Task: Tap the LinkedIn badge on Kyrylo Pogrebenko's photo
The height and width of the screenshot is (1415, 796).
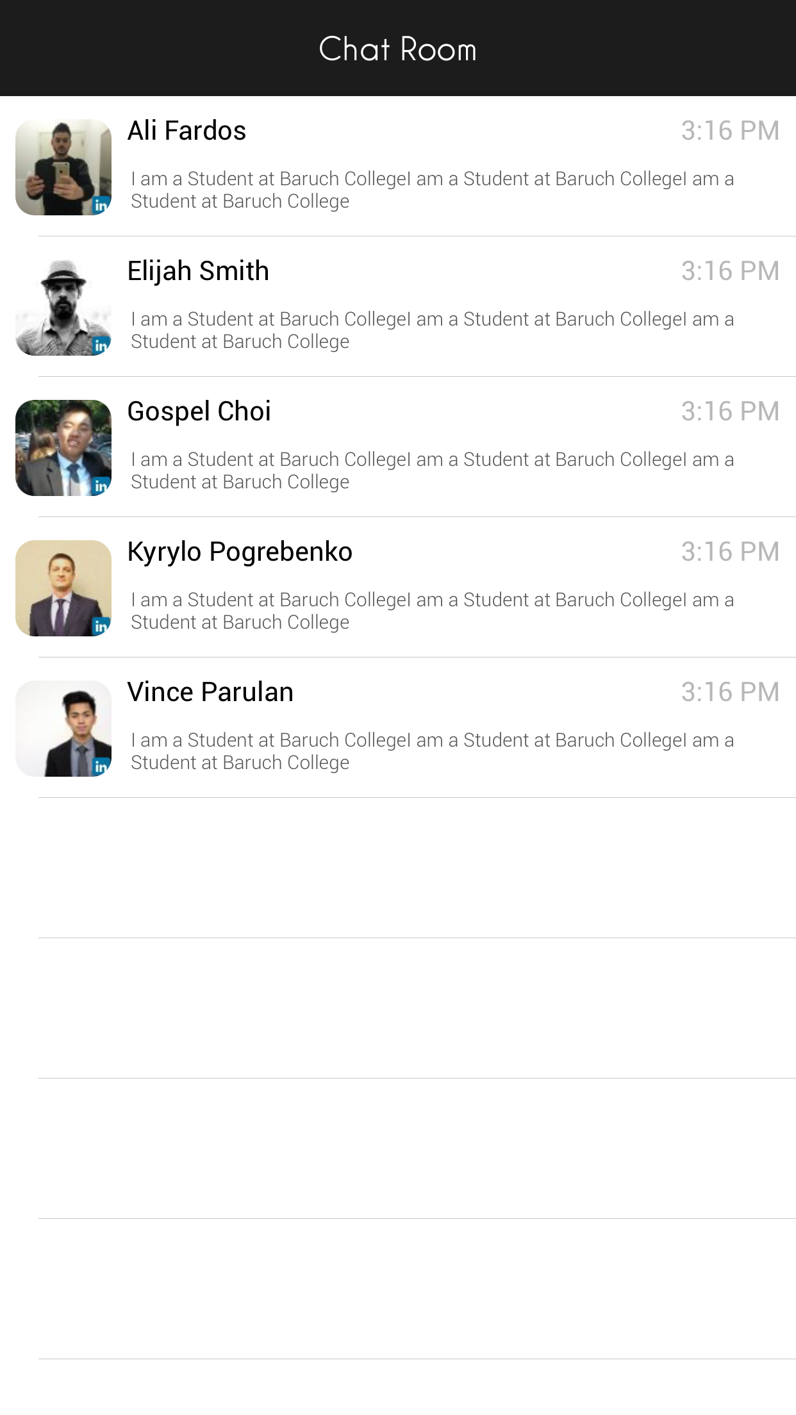Action: (101, 626)
